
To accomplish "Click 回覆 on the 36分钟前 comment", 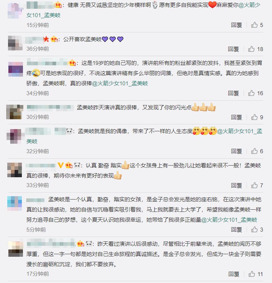I will click(233, 49).
